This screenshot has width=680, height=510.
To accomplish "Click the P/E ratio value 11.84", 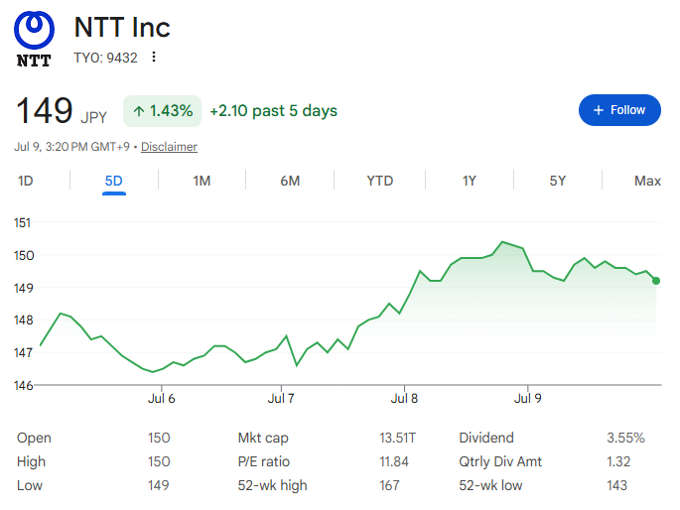I will [394, 462].
